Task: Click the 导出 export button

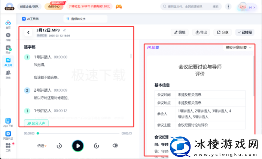Action: (201, 32)
